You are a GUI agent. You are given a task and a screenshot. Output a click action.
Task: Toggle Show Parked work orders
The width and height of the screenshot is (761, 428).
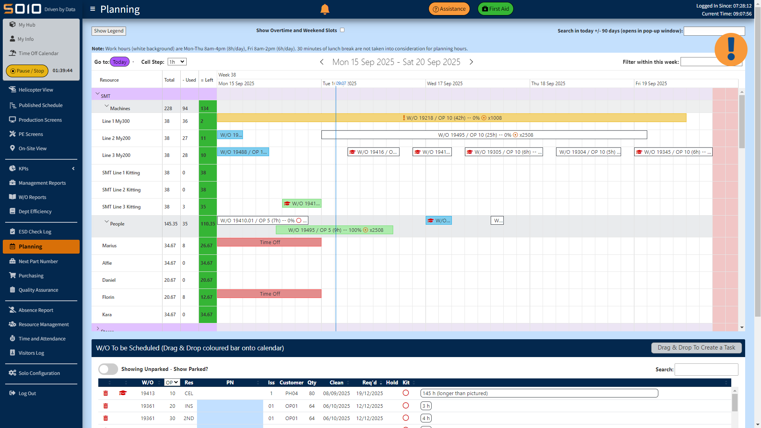107,369
